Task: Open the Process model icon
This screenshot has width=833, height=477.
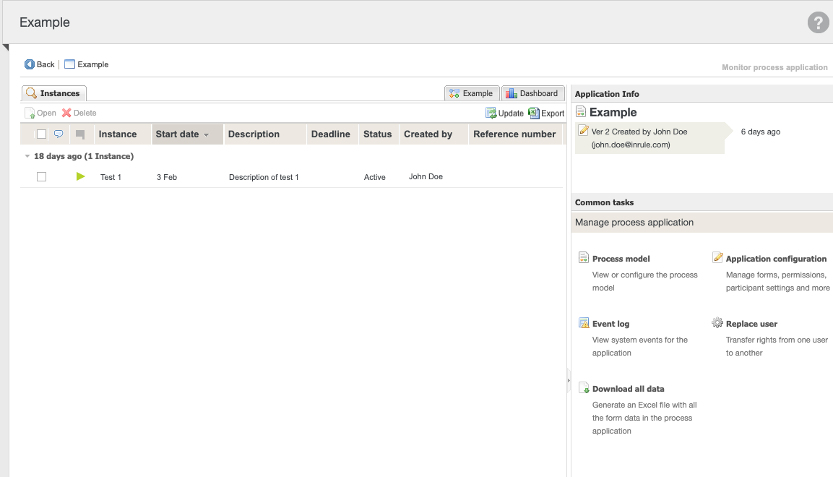Action: [584, 258]
